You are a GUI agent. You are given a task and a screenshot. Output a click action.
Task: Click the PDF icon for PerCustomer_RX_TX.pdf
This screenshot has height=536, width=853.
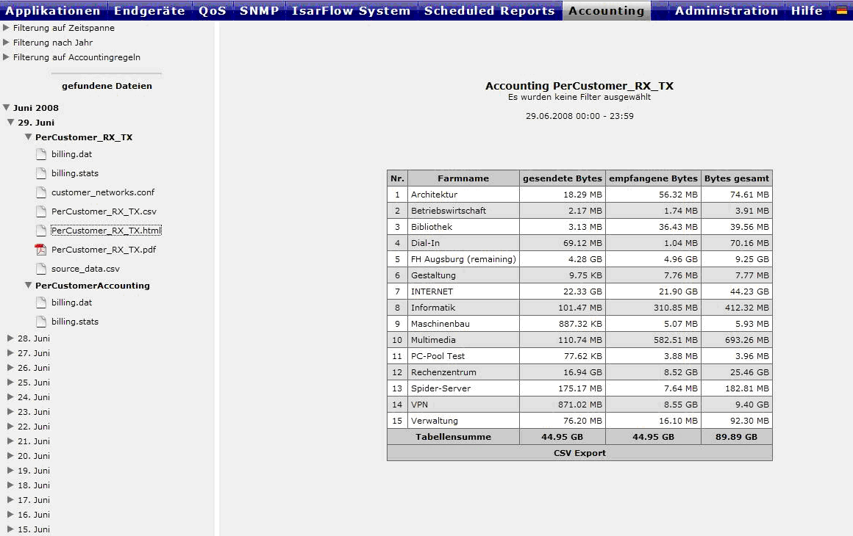pos(41,250)
